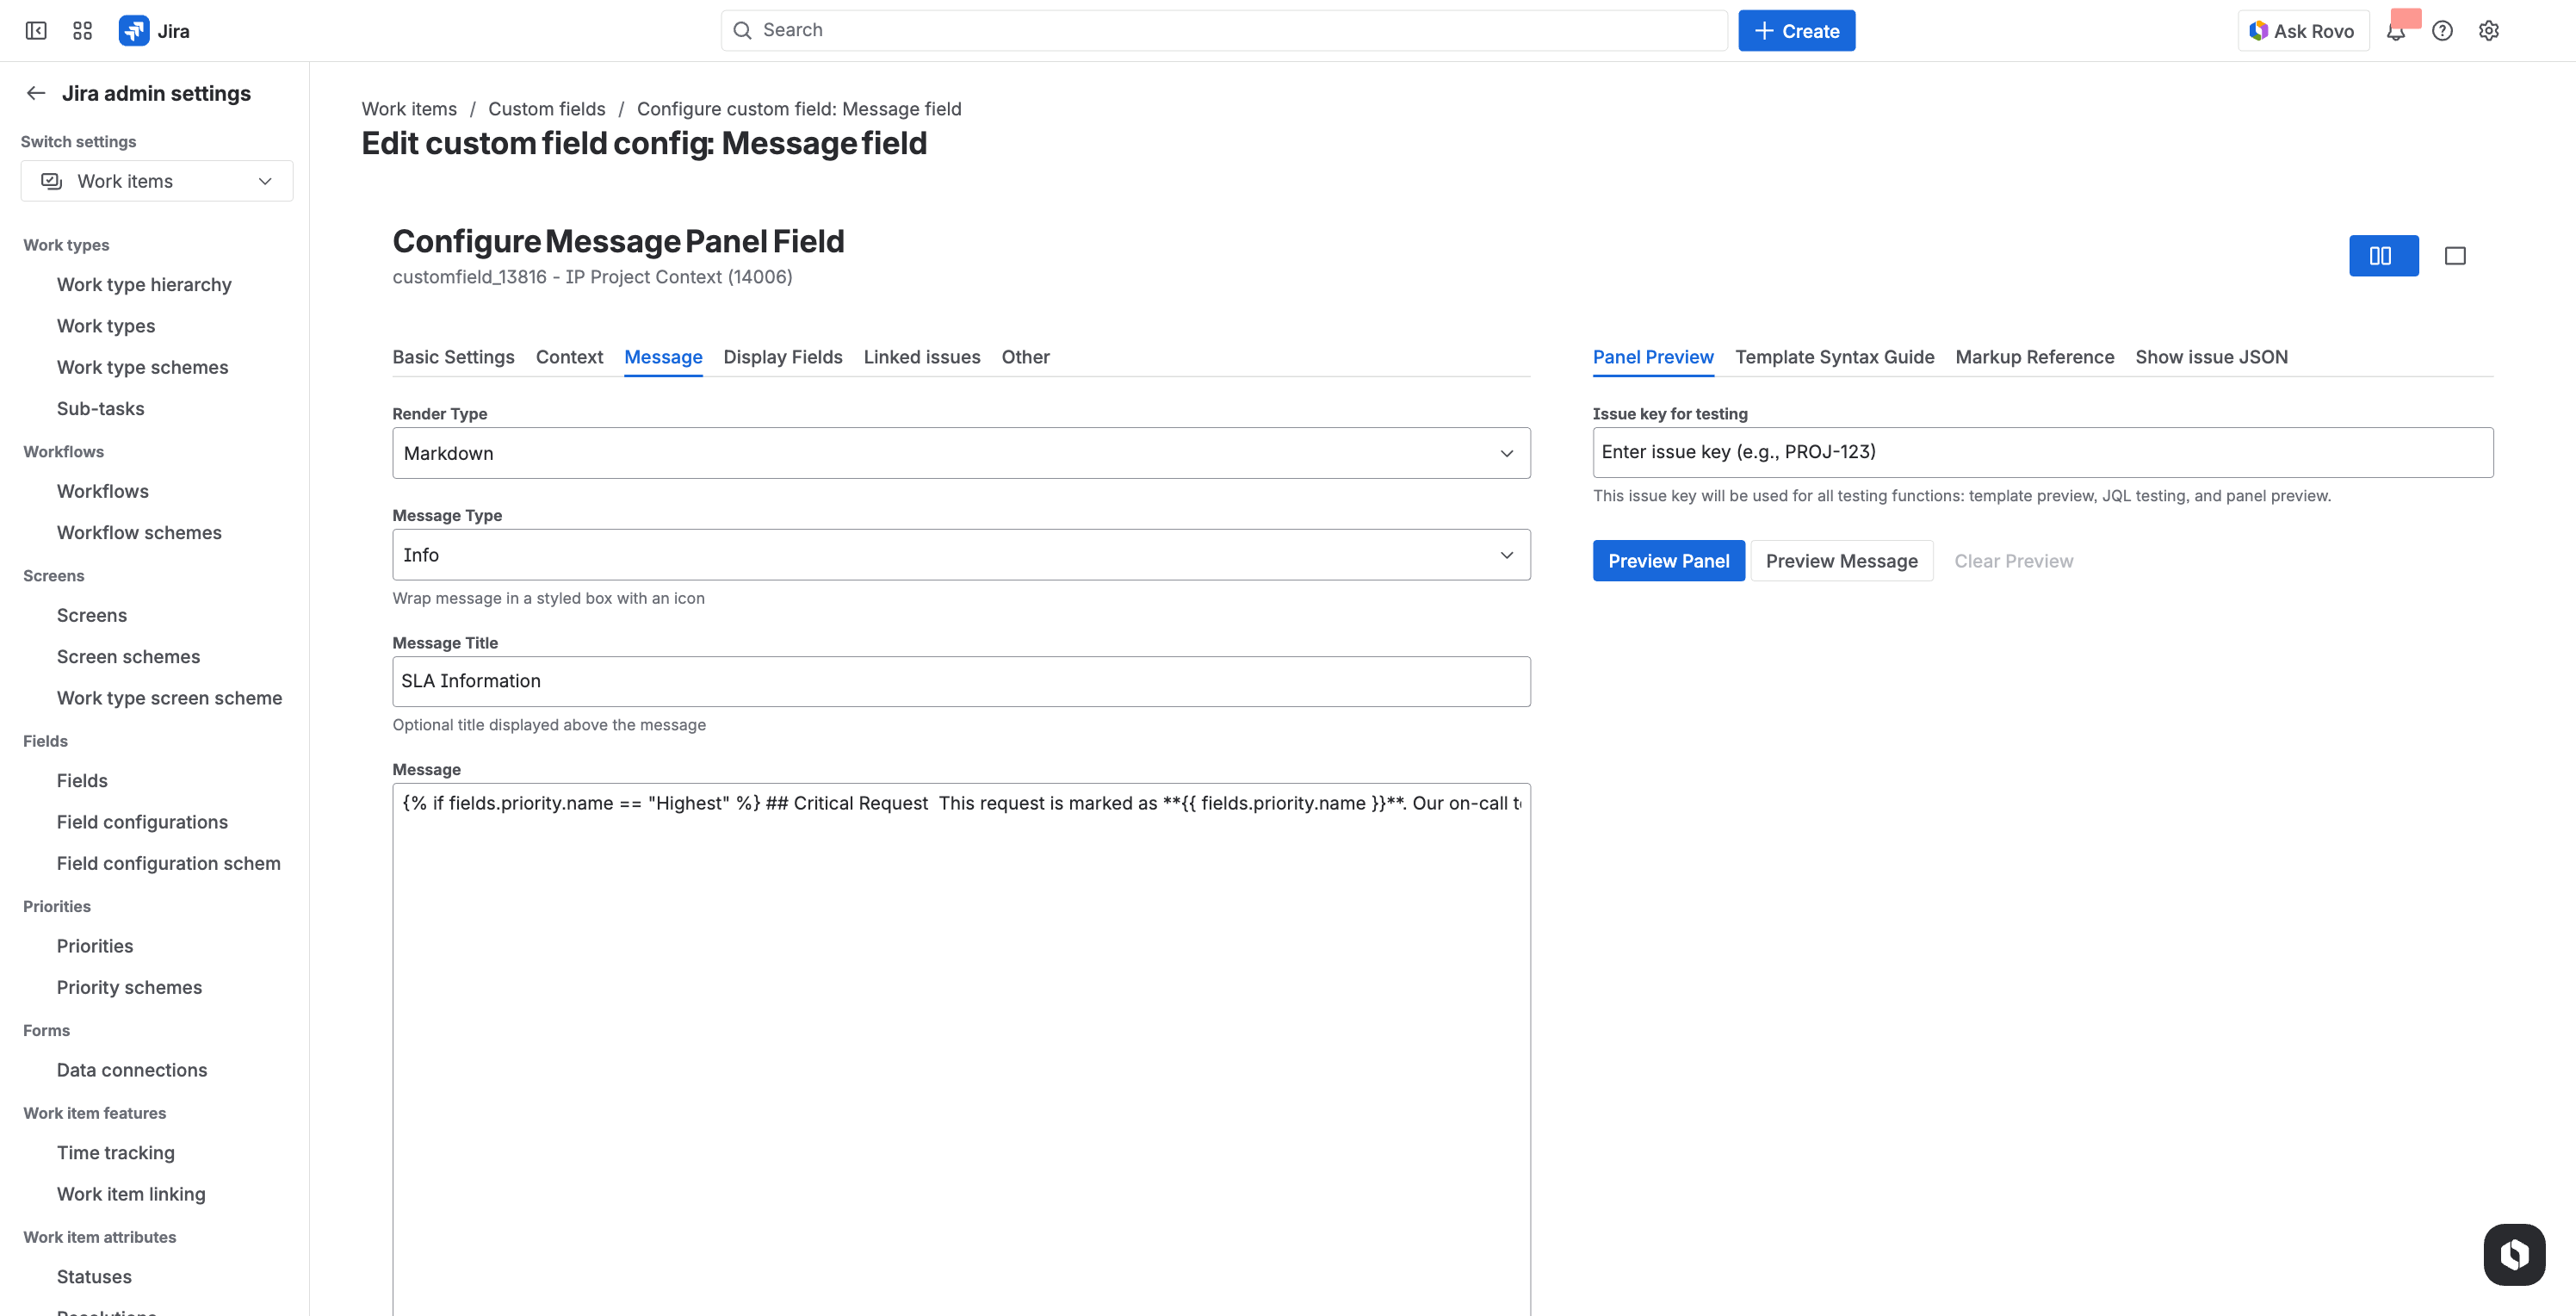Open the Template Syntax Guide tab
The image size is (2576, 1316).
1835,357
